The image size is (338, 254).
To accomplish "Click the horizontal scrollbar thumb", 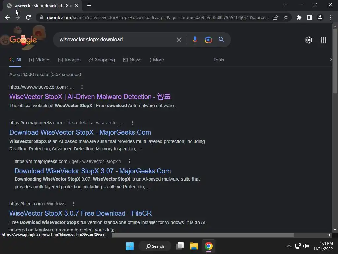I will [203, 235].
